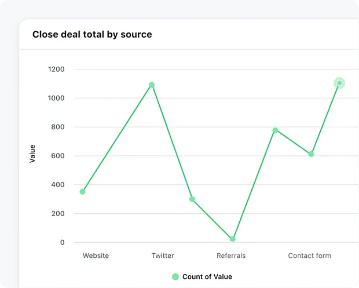Click the Website data point near 350
359x288 pixels.
click(x=82, y=192)
